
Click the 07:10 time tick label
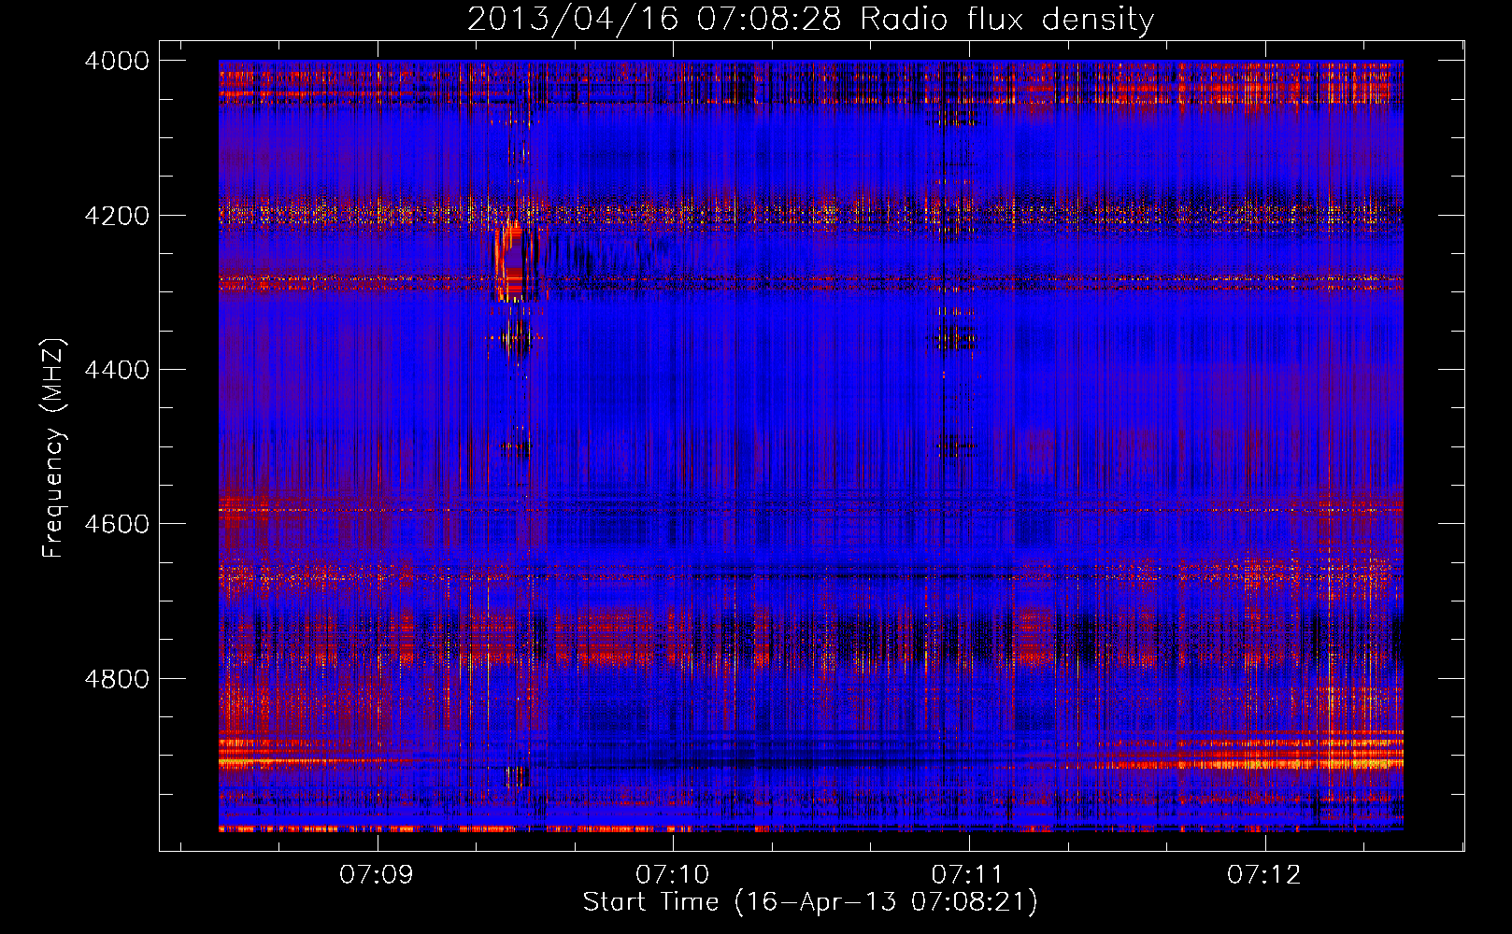pyautogui.click(x=672, y=874)
